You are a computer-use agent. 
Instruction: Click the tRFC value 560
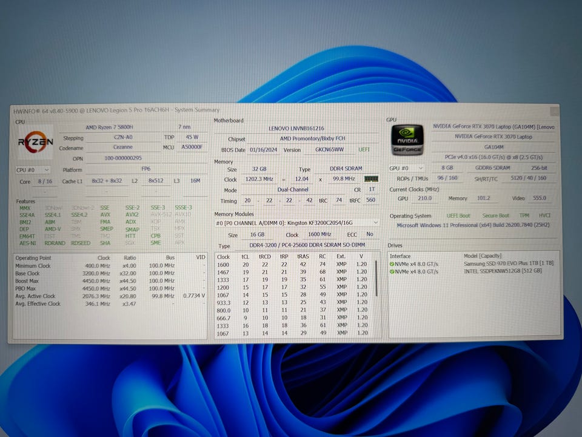(370, 200)
